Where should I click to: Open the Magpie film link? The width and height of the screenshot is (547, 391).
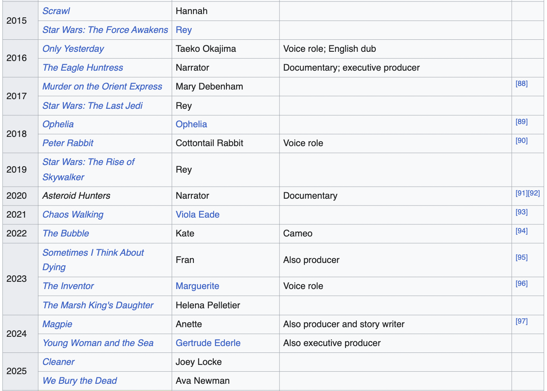pos(58,324)
